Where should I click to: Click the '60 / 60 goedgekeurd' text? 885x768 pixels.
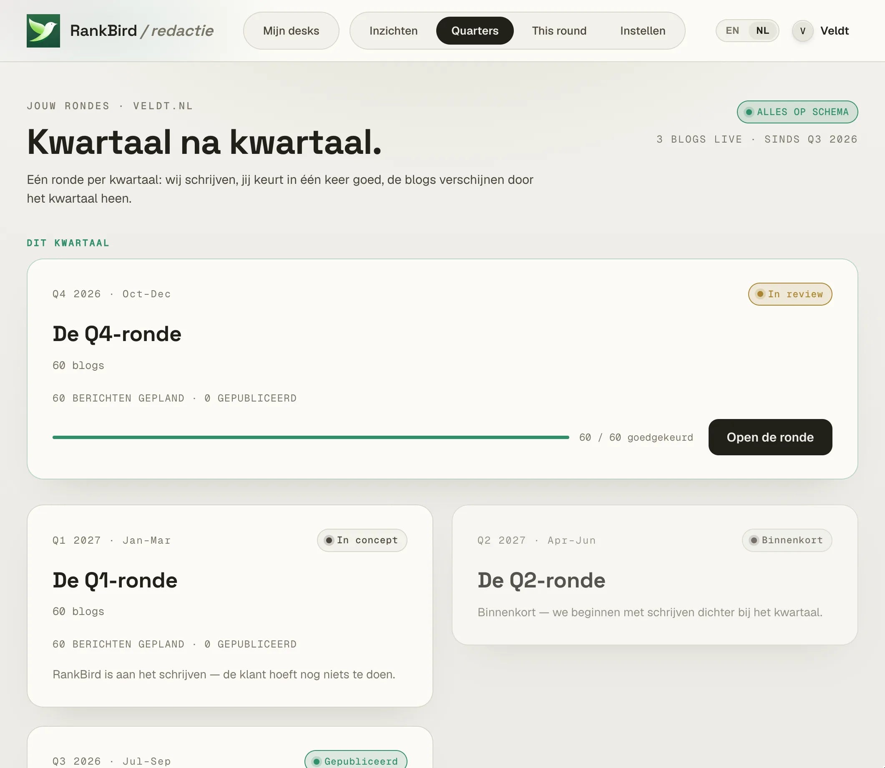pos(636,437)
